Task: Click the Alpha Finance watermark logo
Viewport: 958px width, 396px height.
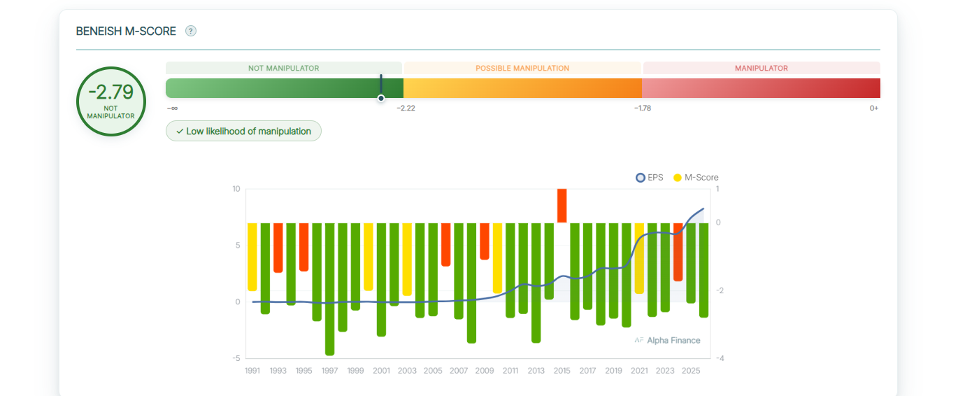Action: pos(667,341)
